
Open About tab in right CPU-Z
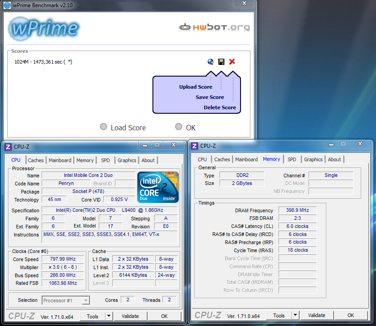pos(334,159)
